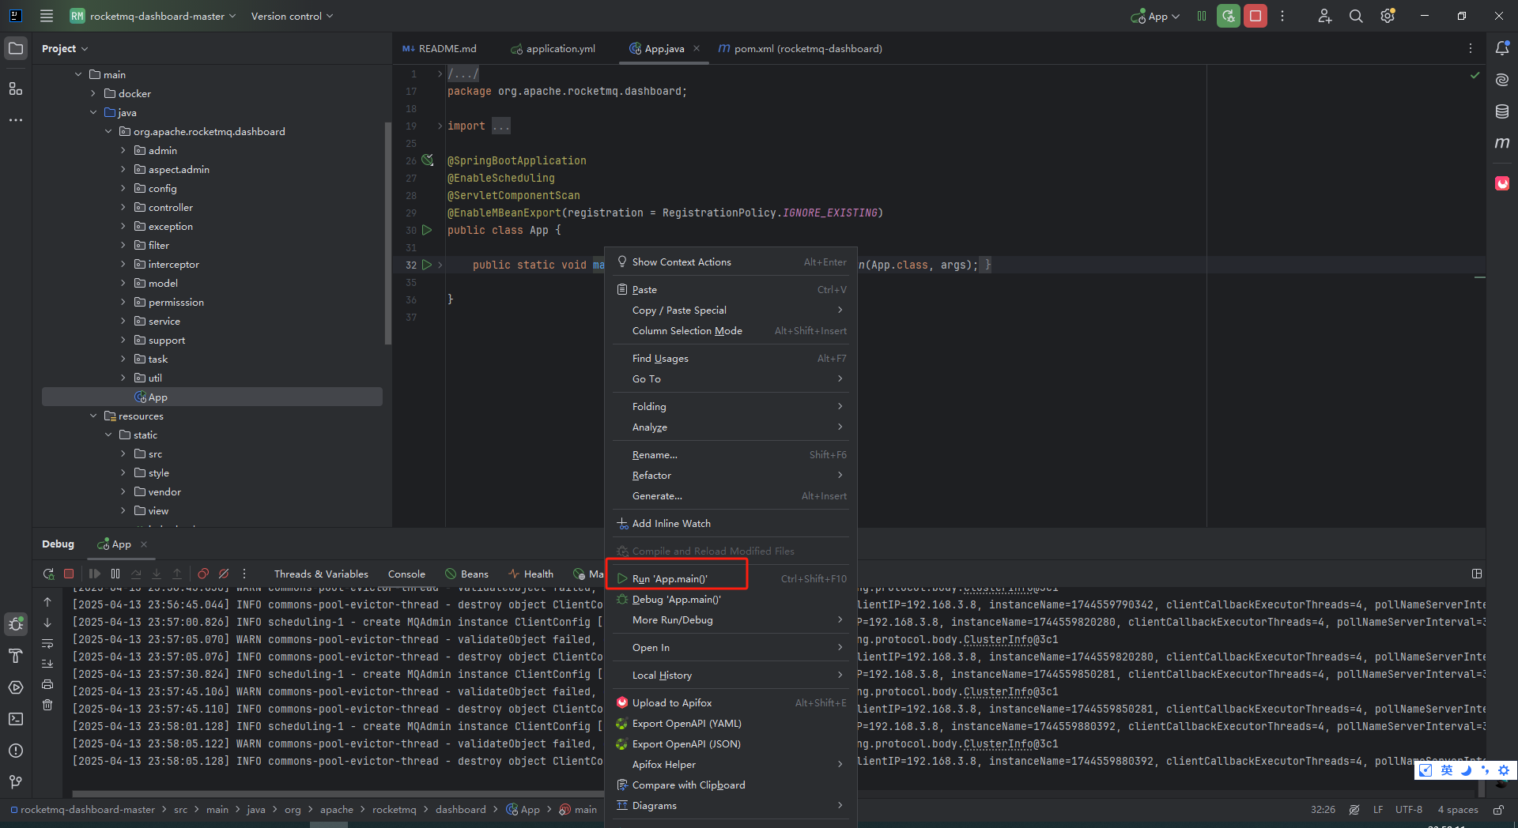Open the Notifications bell

pyautogui.click(x=1502, y=48)
